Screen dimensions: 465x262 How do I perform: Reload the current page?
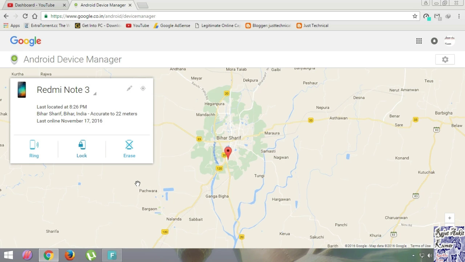(25, 16)
